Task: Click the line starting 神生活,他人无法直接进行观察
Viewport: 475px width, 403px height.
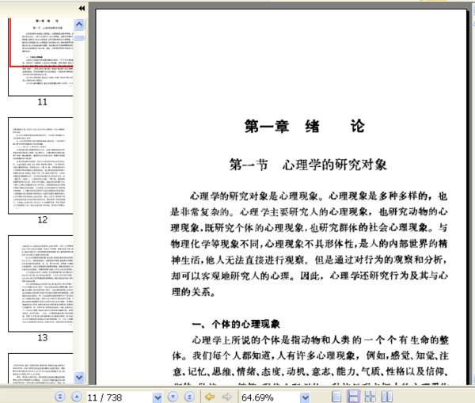Action: tap(309, 260)
